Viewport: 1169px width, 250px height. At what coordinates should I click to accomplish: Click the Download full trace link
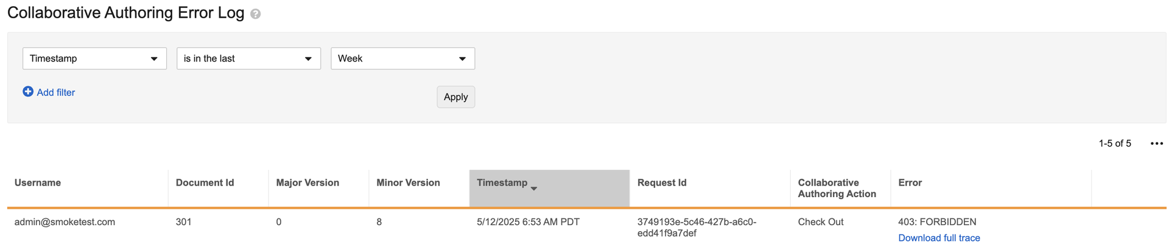tap(939, 238)
